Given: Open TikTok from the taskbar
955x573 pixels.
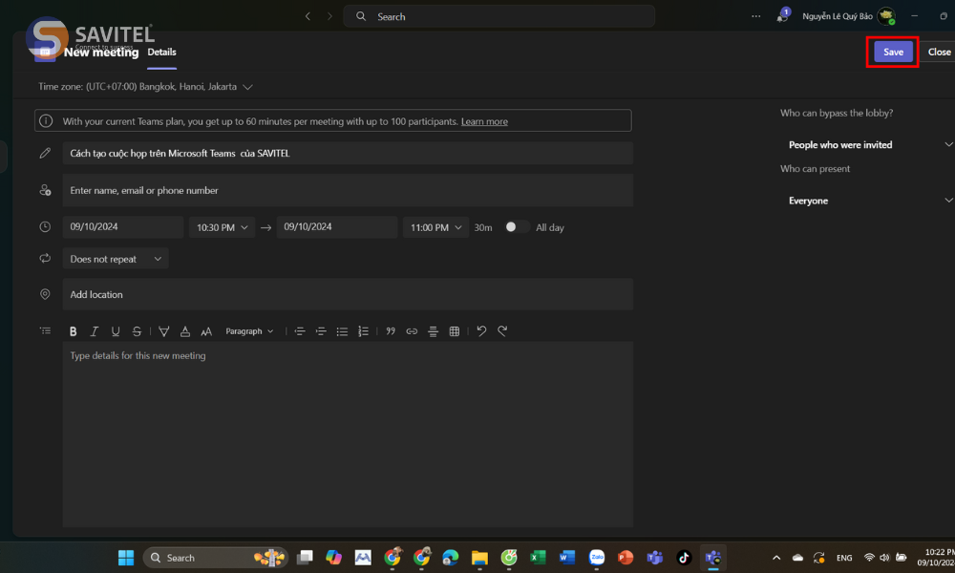Looking at the screenshot, I should click(684, 558).
